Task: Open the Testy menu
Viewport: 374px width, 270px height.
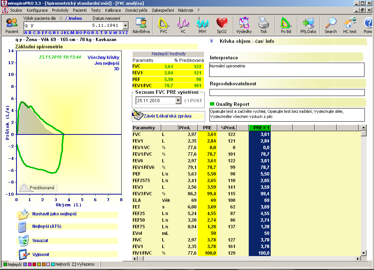Action: [96, 10]
